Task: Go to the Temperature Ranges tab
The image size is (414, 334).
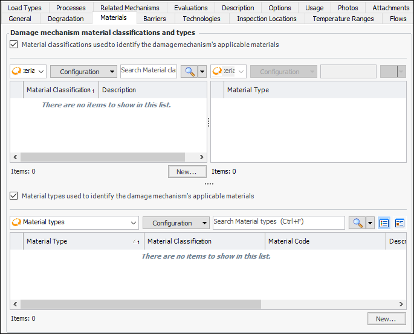Action: point(343,19)
